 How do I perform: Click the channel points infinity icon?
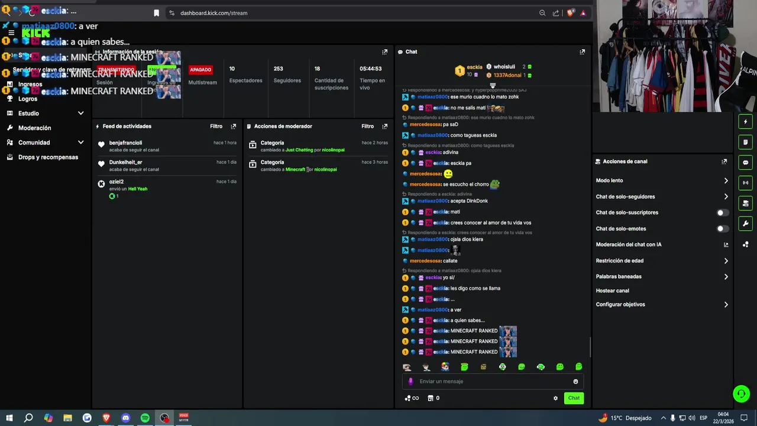click(x=412, y=398)
